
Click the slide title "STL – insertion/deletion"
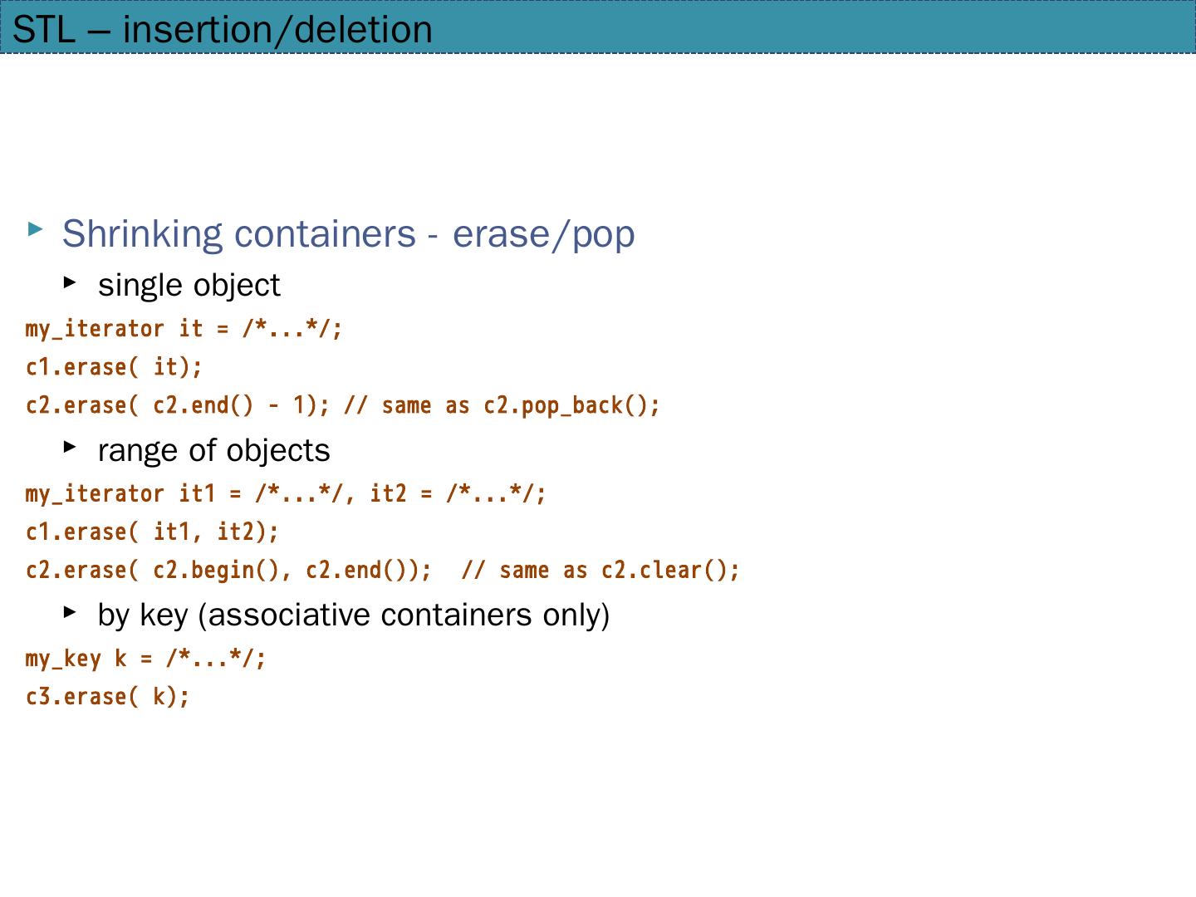coord(223,30)
